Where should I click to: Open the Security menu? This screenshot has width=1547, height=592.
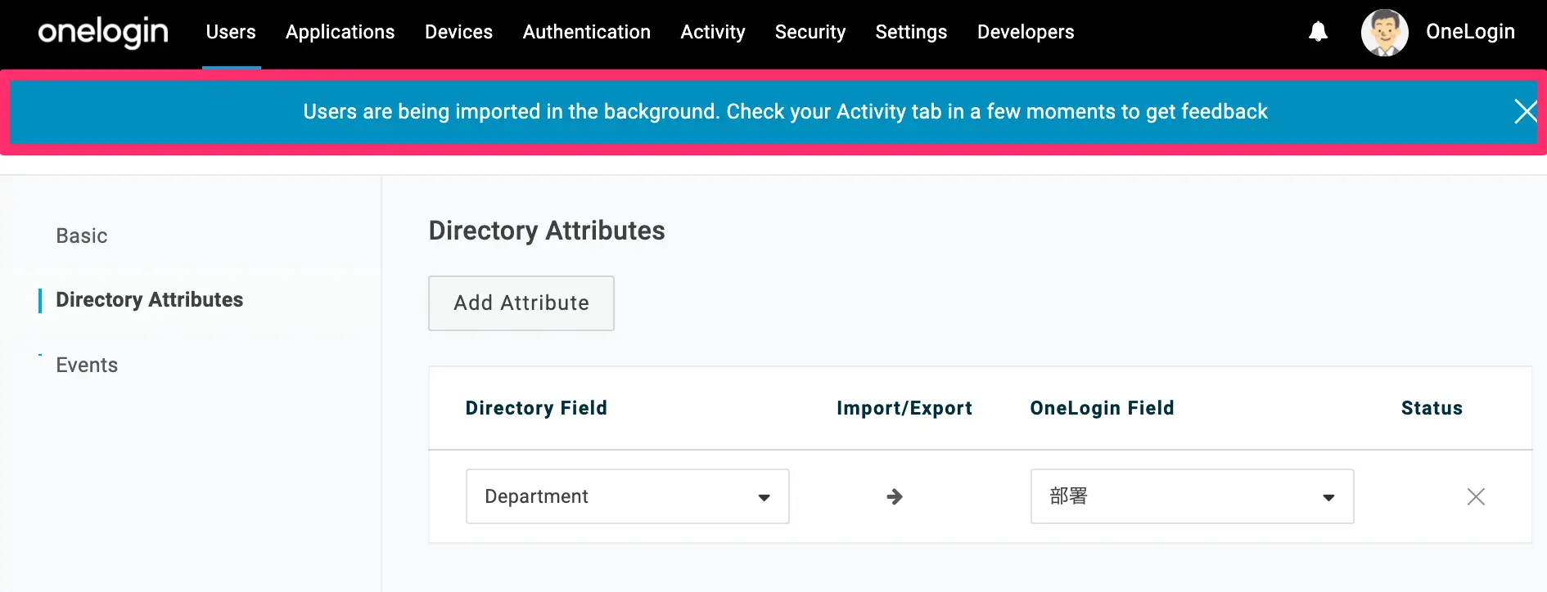coord(810,32)
